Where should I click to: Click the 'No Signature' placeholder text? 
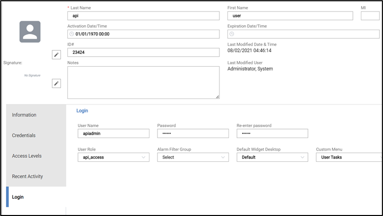coord(32,75)
